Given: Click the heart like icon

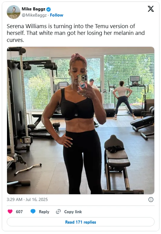Looking at the screenshot, I should click(10, 211).
